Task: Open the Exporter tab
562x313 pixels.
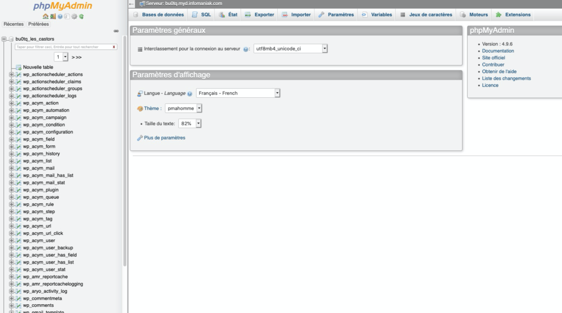Action: [x=260, y=15]
